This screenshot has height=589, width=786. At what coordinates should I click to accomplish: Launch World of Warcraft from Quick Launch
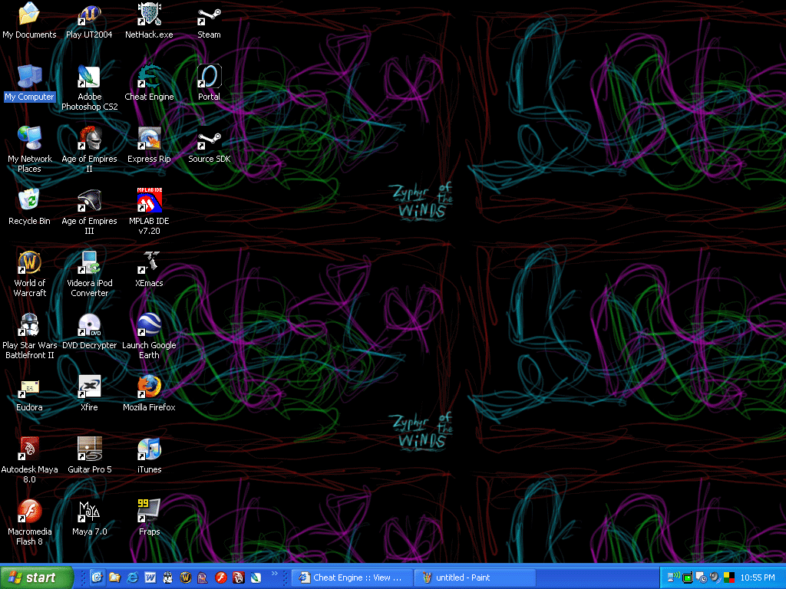[186, 577]
